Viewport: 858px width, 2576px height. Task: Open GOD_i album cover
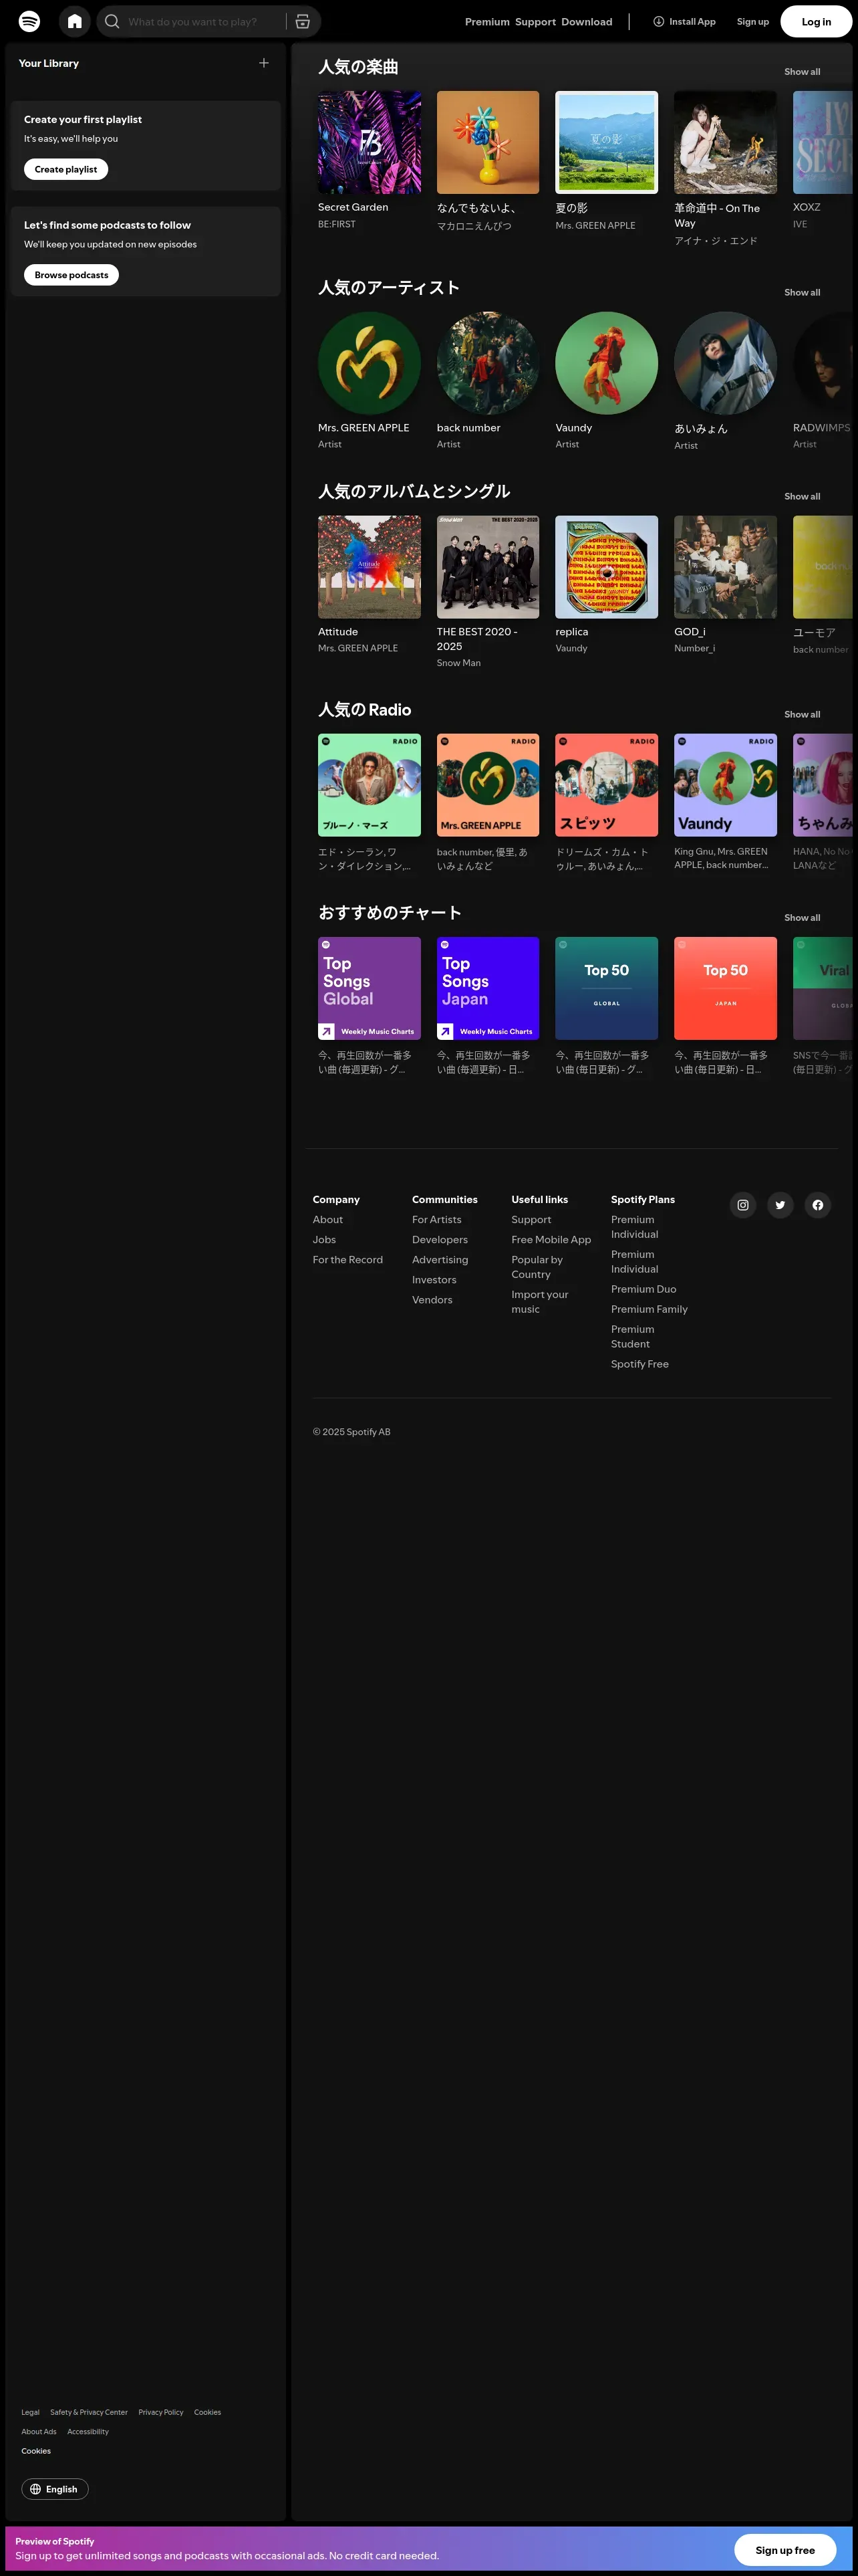click(726, 567)
